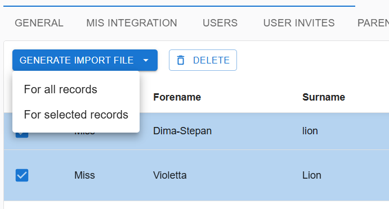The width and height of the screenshot is (389, 209).
Task: Switch to the General tab
Action: point(39,23)
